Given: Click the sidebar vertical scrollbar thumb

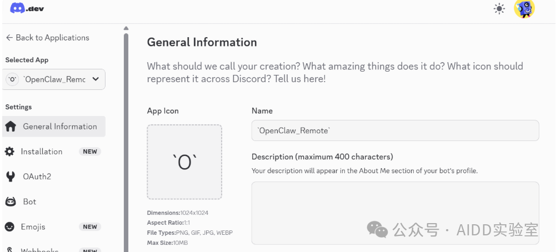Looking at the screenshot, I should pos(126,139).
